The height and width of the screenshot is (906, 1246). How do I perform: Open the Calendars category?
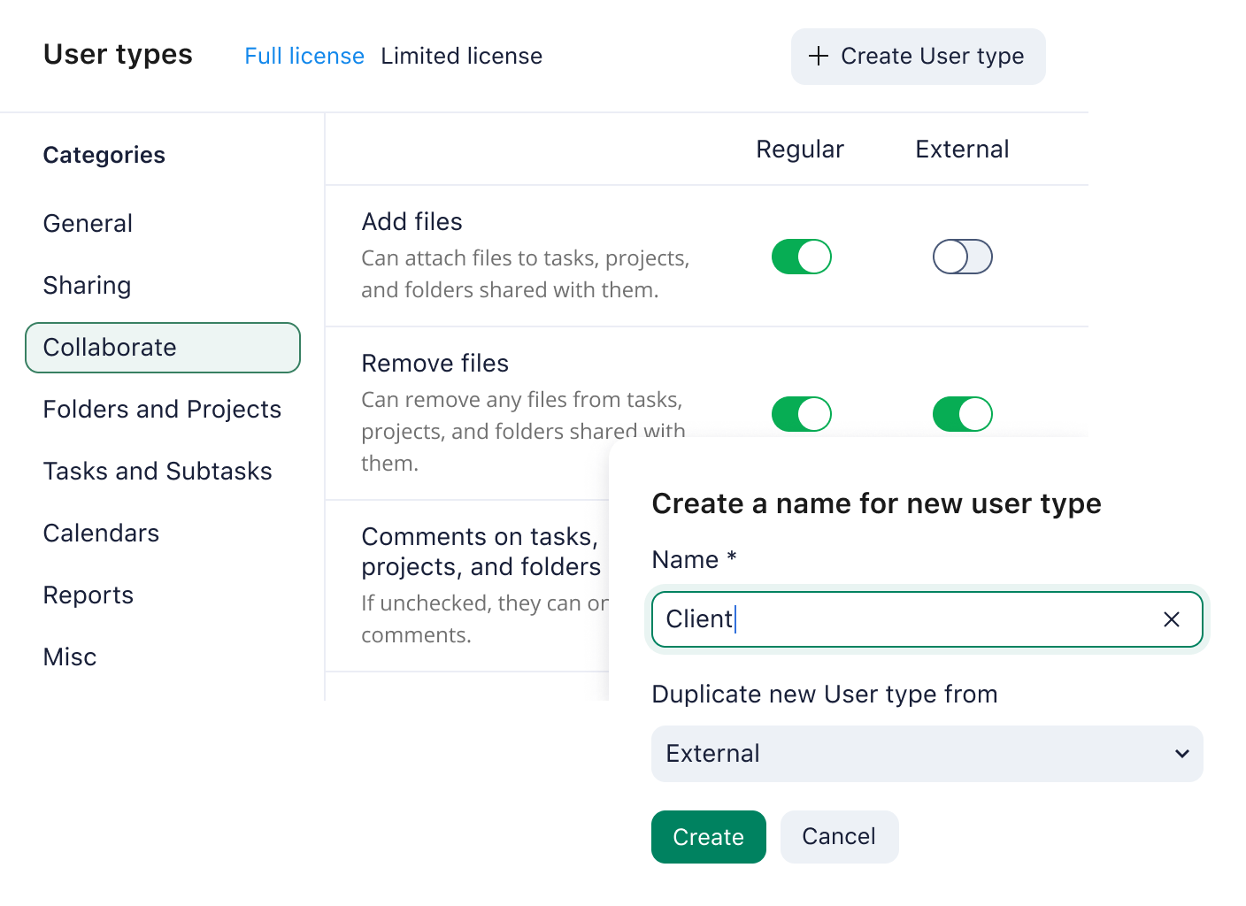point(101,533)
